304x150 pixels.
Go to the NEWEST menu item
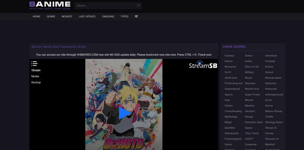click(x=67, y=16)
